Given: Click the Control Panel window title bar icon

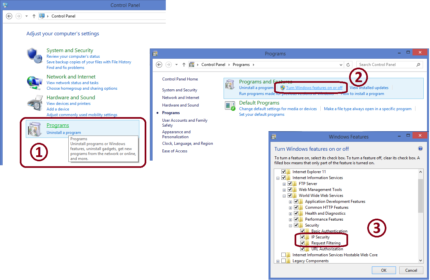Looking at the screenshot, I should pyautogui.click(x=5, y=5).
